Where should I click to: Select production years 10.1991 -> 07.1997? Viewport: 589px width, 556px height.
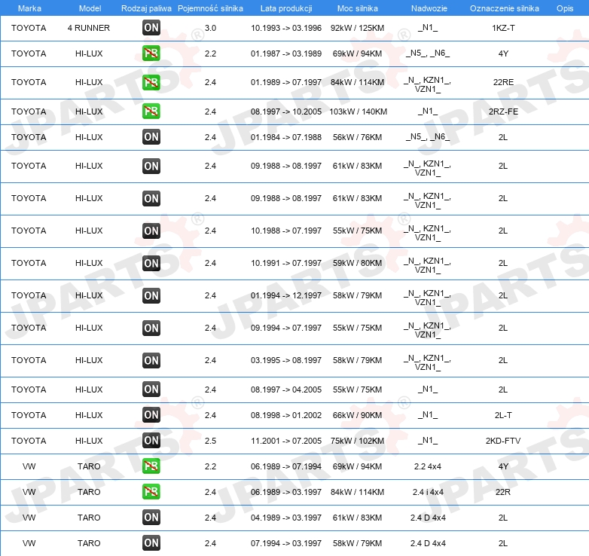(x=286, y=263)
